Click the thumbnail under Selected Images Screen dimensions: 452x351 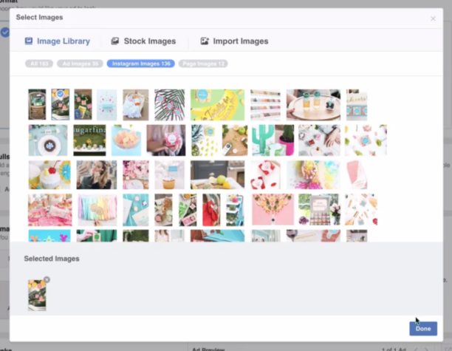pos(37,295)
